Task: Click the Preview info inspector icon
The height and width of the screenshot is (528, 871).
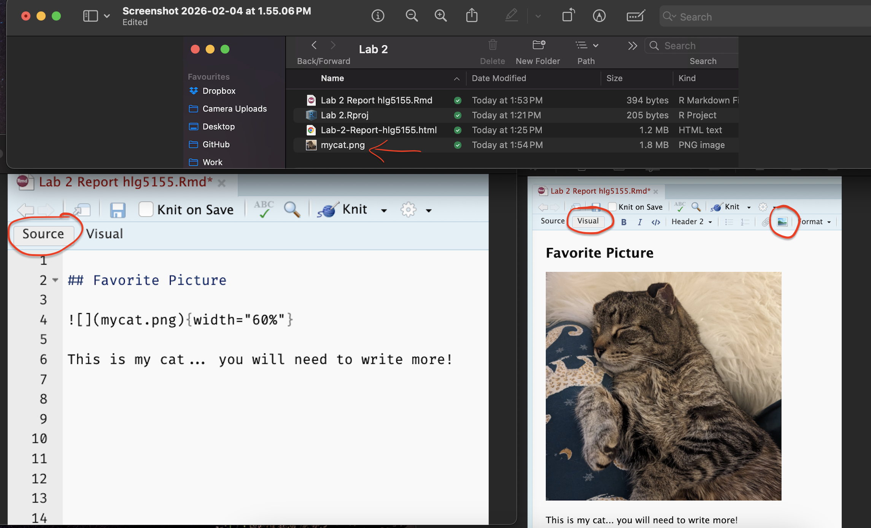Action: tap(378, 16)
